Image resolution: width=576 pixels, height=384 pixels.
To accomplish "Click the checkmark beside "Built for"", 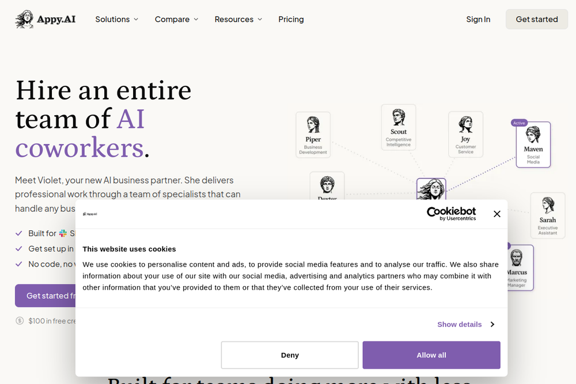I will coord(19,233).
